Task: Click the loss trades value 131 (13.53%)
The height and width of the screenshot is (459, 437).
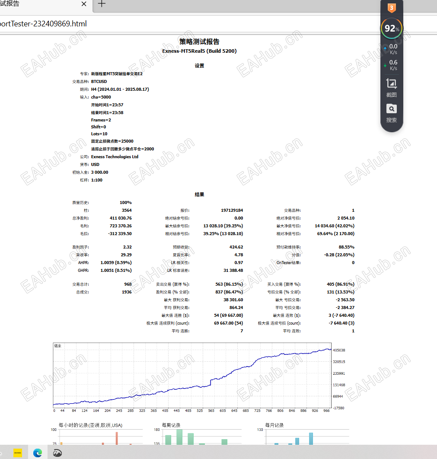Action: [x=341, y=292]
